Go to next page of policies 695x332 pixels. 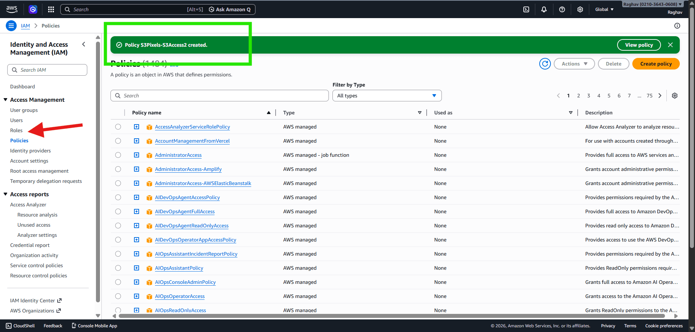click(x=660, y=96)
